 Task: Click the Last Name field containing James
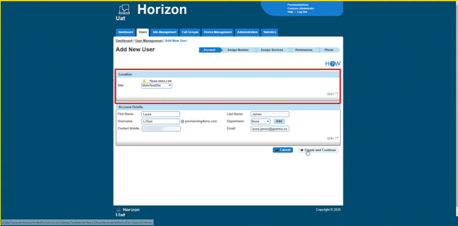[x=270, y=114]
